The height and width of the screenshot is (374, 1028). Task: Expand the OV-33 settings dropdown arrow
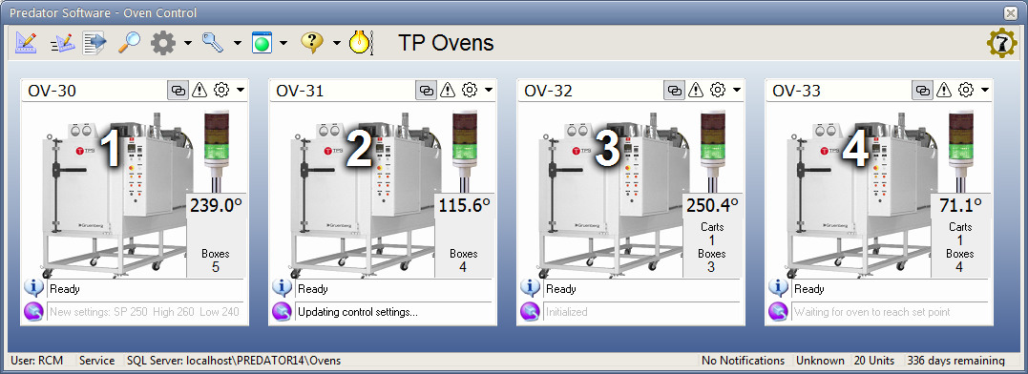pyautogui.click(x=984, y=91)
